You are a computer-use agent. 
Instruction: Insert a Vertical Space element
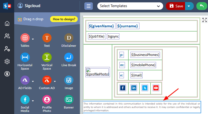47,58
